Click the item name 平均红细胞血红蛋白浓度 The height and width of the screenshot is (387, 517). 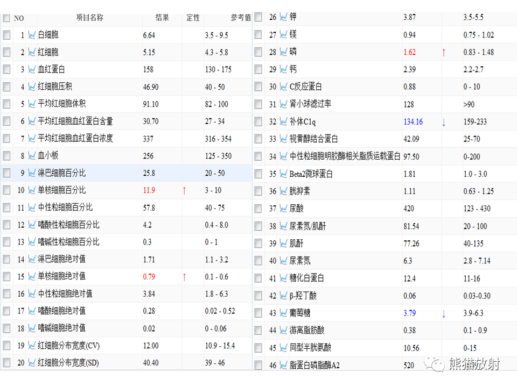[x=75, y=138]
